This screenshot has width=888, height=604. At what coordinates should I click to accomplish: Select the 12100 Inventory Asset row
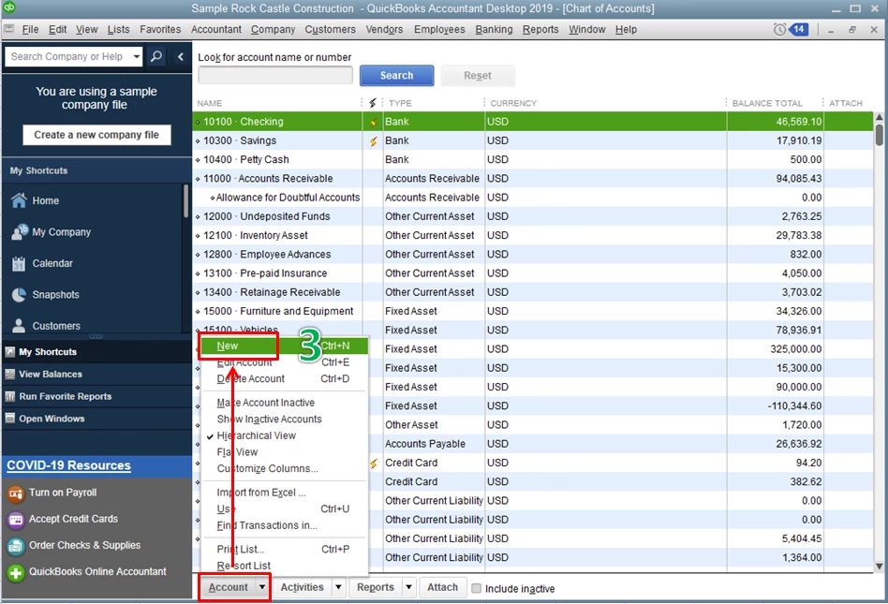[533, 235]
